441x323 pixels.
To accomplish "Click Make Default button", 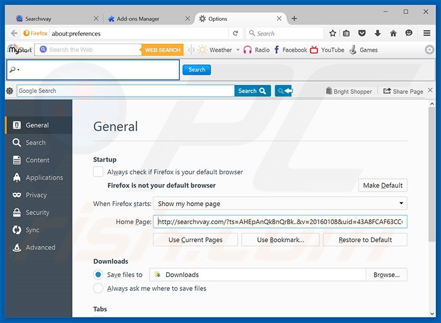I will tap(383, 186).
